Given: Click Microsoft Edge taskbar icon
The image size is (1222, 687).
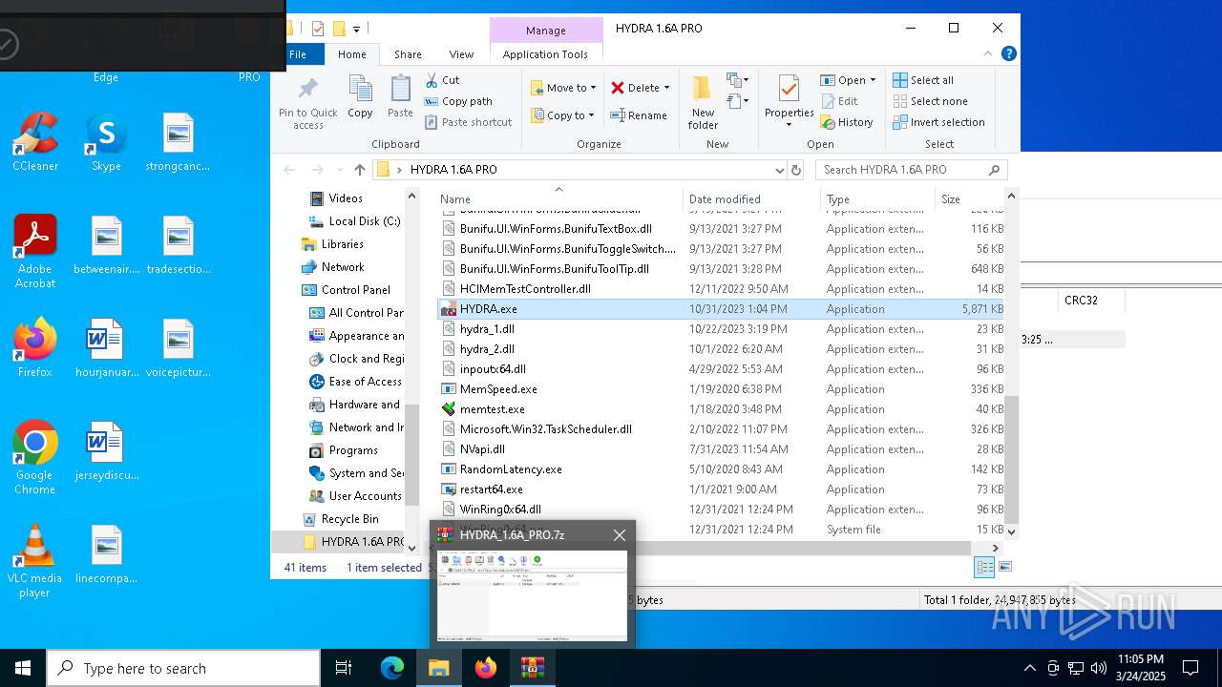Looking at the screenshot, I should (x=392, y=668).
